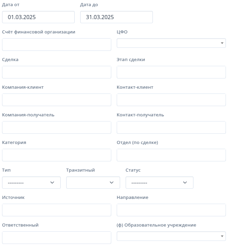This screenshot has width=229, height=246.
Task: Select the 'Ответственный' input field
Action: point(57,237)
